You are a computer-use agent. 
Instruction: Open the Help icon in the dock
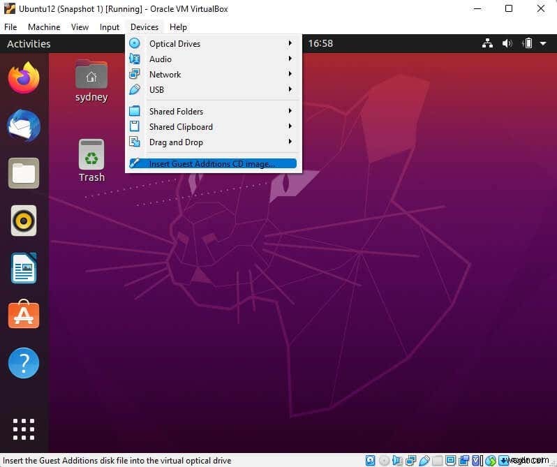tap(24, 363)
